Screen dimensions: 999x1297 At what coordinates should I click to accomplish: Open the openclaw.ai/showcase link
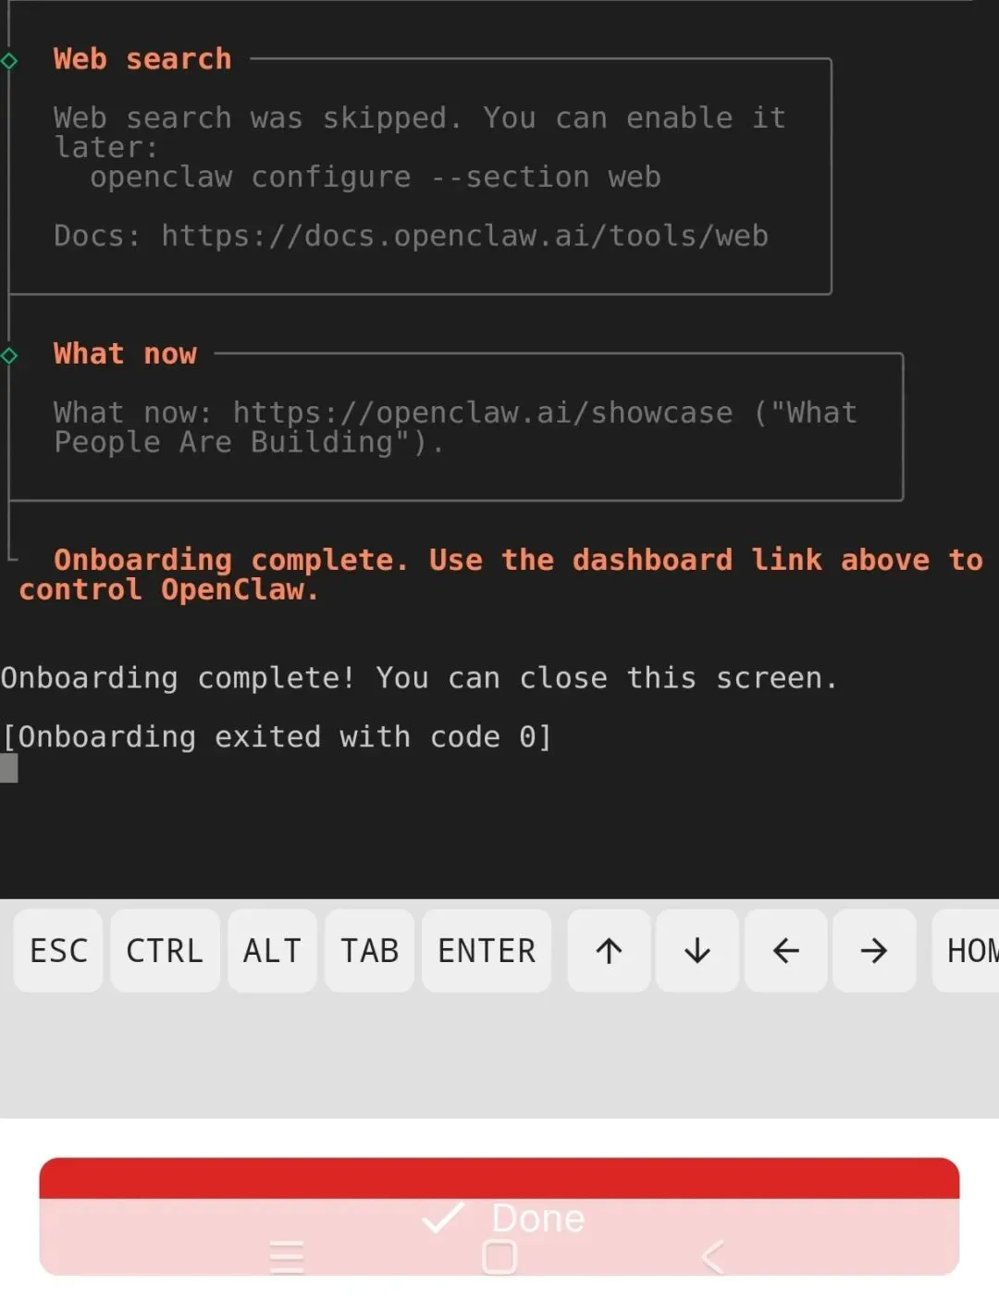click(482, 413)
